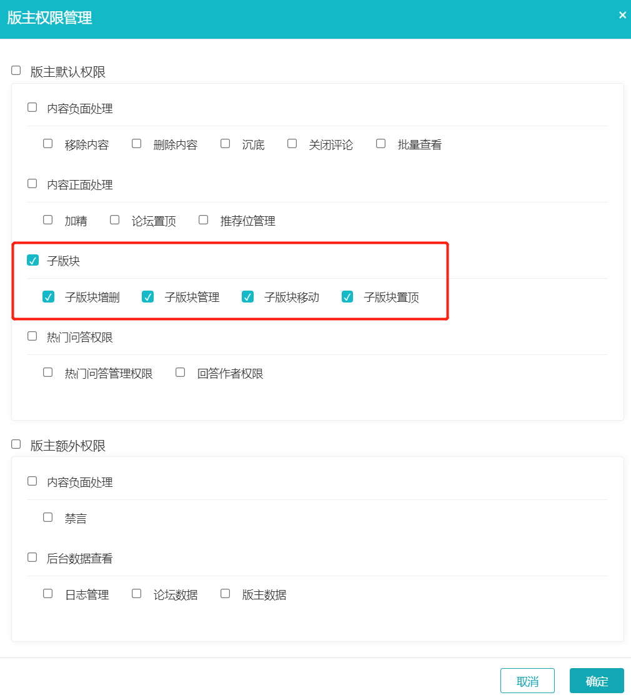Enable the 批量查看 permission

[380, 143]
